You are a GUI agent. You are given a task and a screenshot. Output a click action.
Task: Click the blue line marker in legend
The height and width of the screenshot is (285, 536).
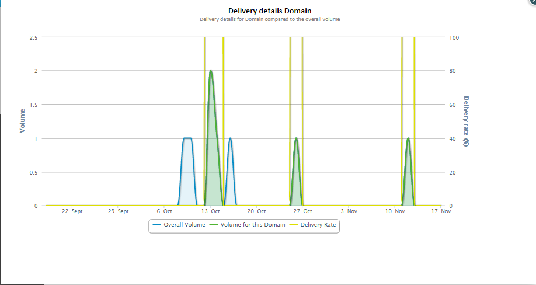point(157,225)
